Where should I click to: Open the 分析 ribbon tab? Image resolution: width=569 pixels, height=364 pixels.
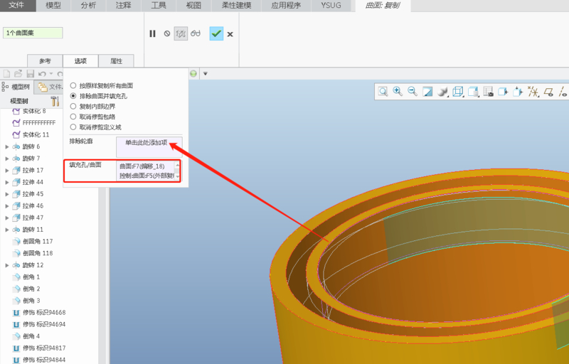point(88,6)
